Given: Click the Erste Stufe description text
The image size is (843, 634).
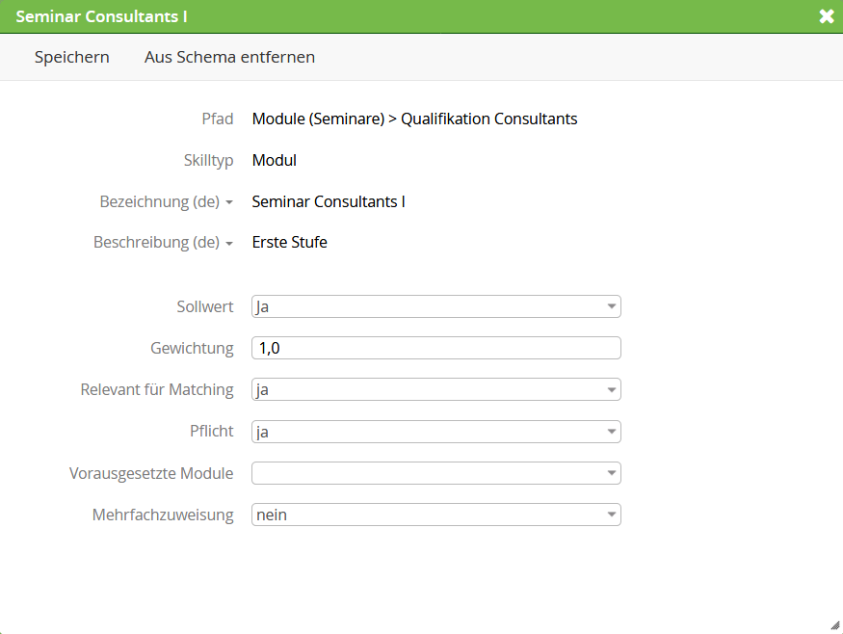Looking at the screenshot, I should click(290, 242).
